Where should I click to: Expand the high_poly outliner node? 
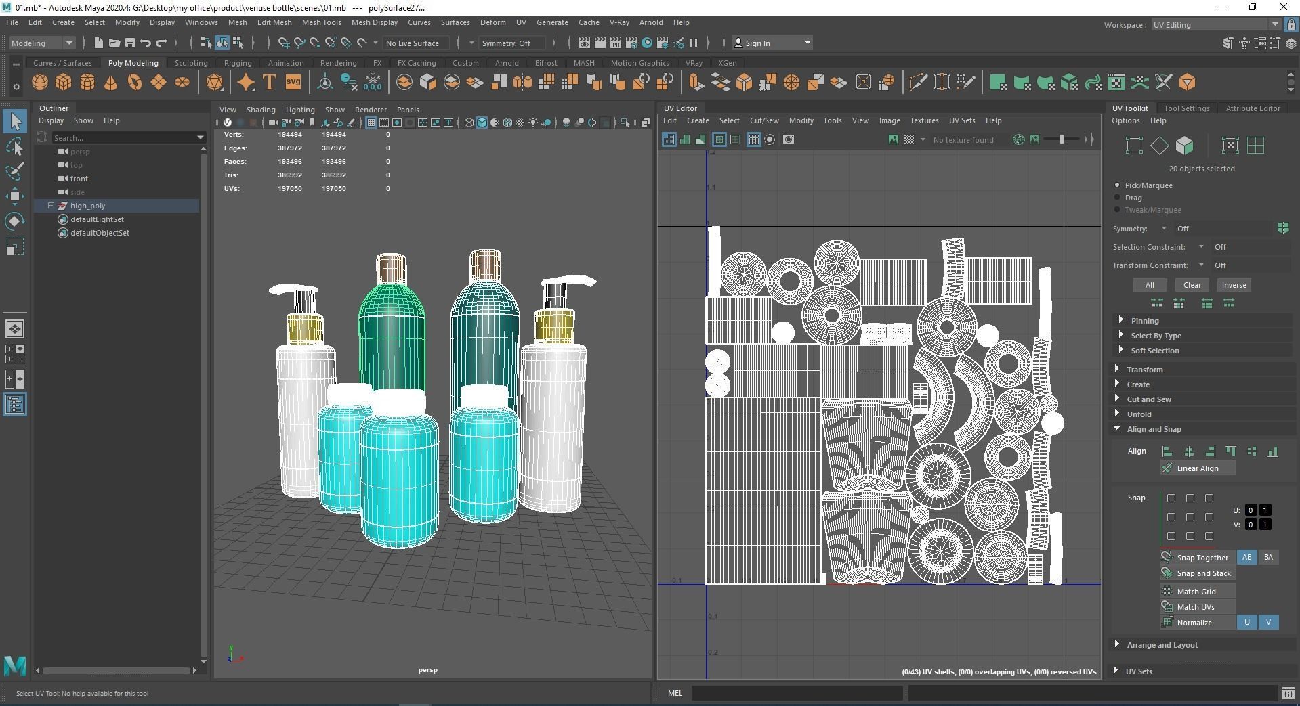pos(51,206)
